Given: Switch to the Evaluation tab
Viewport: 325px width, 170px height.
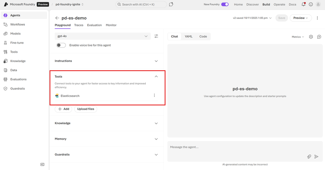Looking at the screenshot, I should pos(94,25).
